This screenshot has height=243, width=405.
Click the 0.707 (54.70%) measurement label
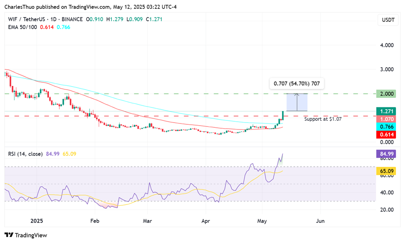tap(296, 83)
